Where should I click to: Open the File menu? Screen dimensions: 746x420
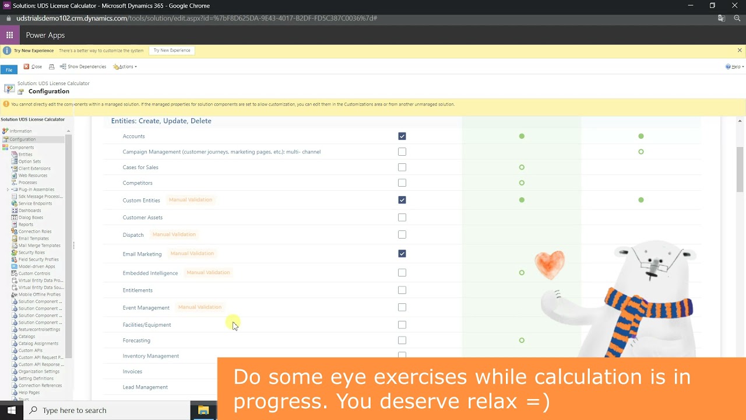[x=9, y=70]
